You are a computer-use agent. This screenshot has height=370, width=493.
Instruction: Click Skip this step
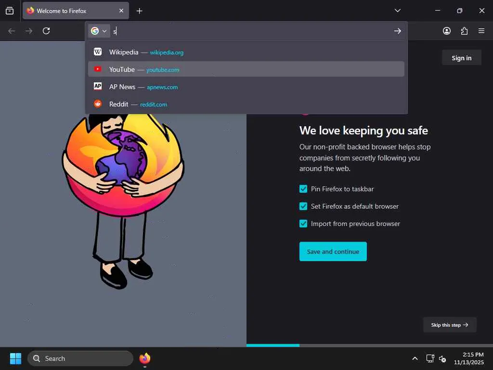click(x=450, y=325)
